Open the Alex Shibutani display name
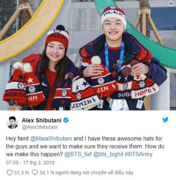 [x=42, y=120]
